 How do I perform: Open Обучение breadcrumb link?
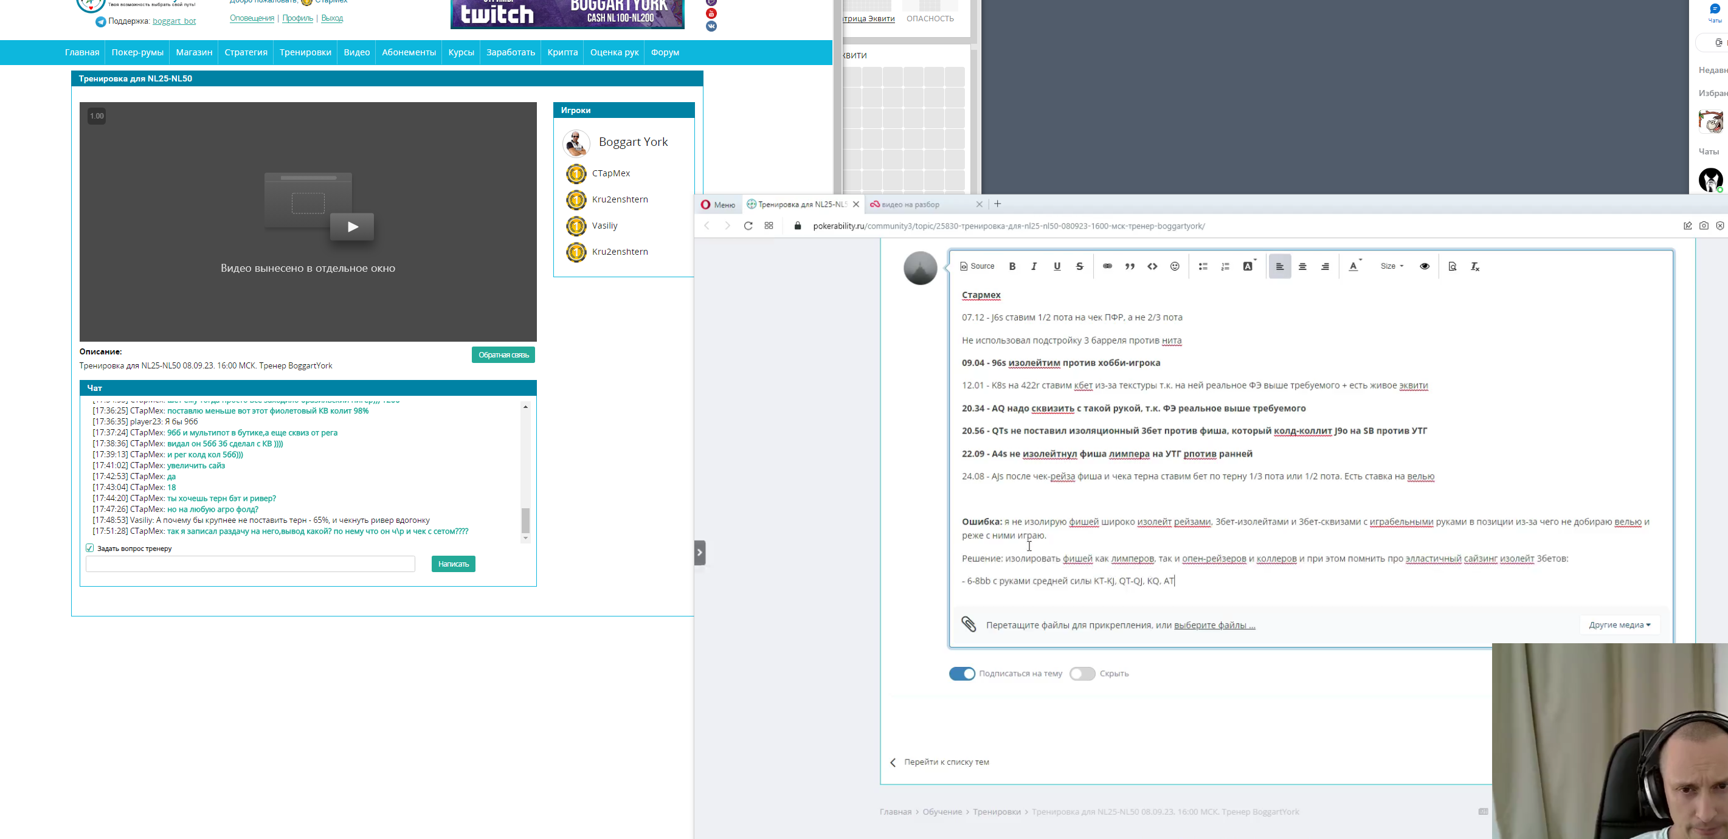[942, 812]
